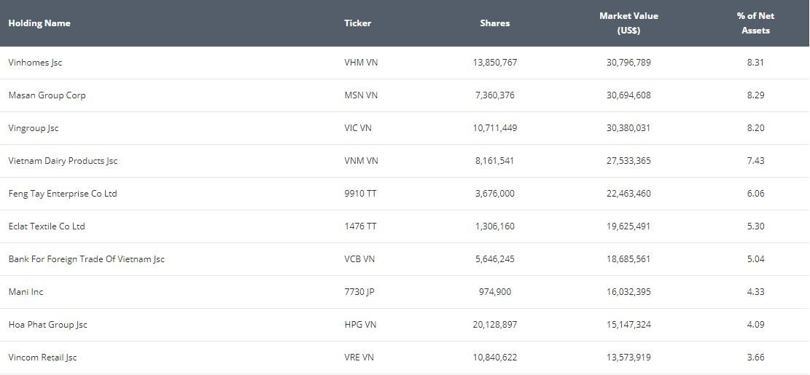Click the Vingroup Jsc holding name

coord(34,128)
